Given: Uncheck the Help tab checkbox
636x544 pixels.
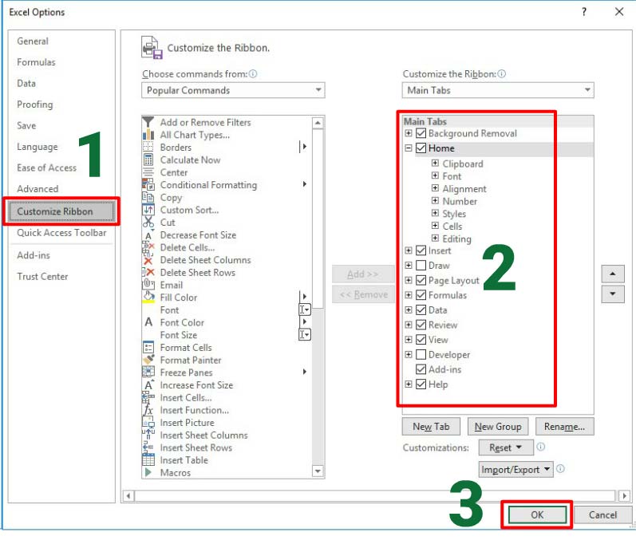Looking at the screenshot, I should pyautogui.click(x=421, y=384).
